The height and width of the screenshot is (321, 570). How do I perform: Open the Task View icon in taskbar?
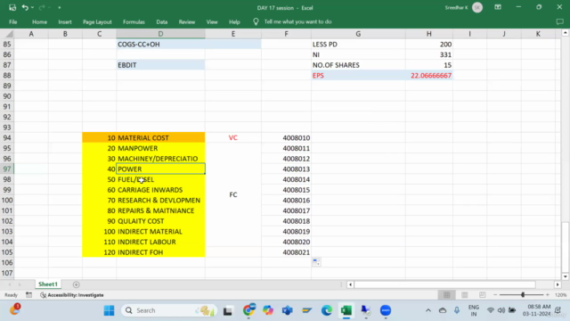[228, 311]
